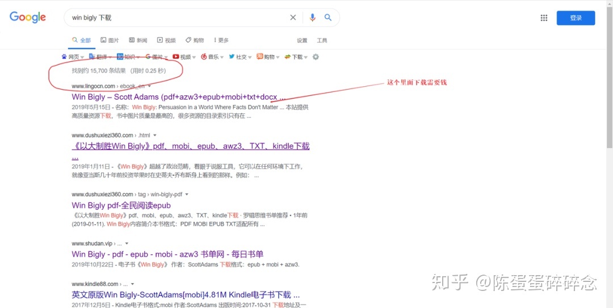This screenshot has width=613, height=308.
Task: Open the 'Win Bigly pdf-全民阅读epub' result
Action: point(121,205)
